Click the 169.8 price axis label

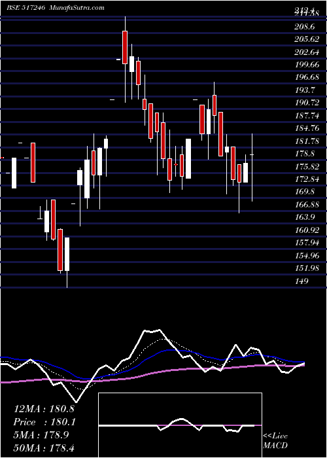click(x=305, y=192)
